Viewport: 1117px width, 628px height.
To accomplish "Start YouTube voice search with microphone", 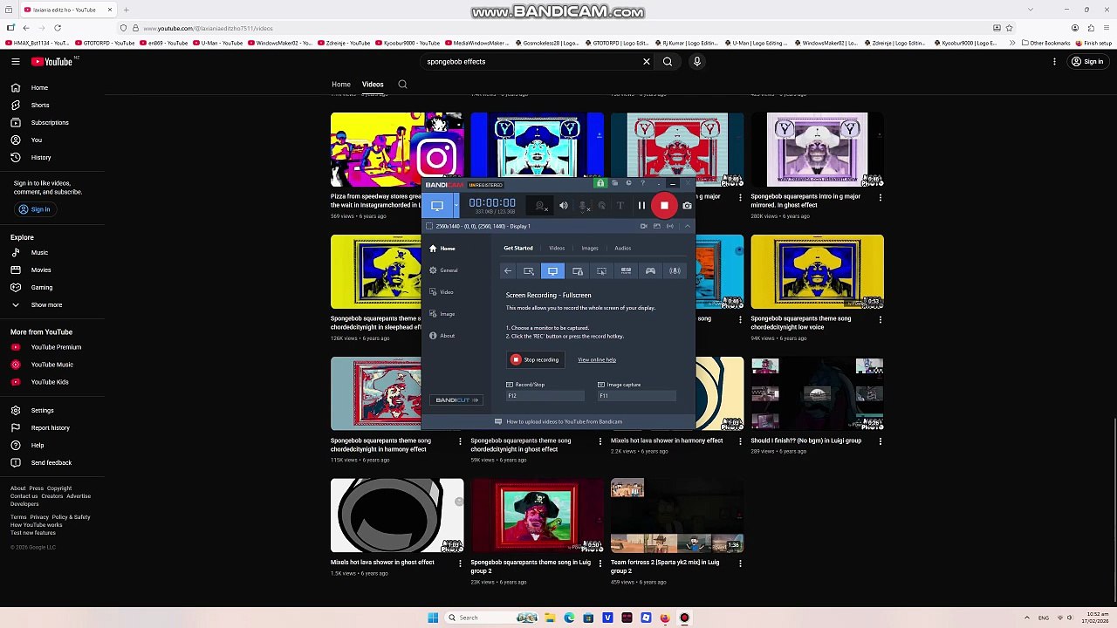I will tap(697, 62).
